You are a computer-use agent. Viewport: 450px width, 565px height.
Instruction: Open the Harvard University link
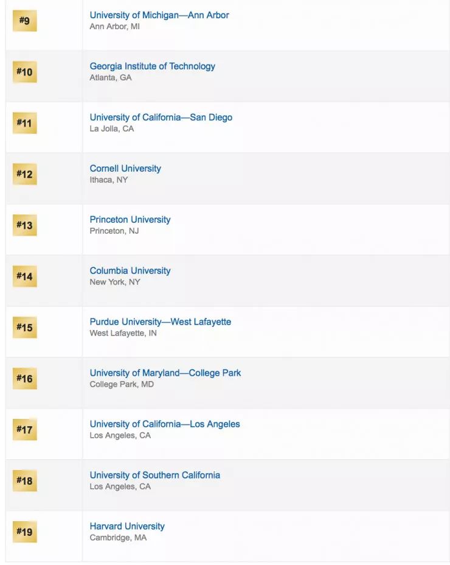(x=127, y=527)
